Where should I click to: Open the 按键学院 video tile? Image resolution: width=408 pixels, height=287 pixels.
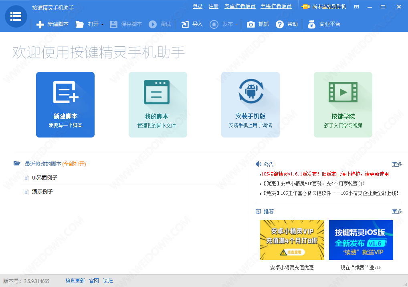[343, 105]
